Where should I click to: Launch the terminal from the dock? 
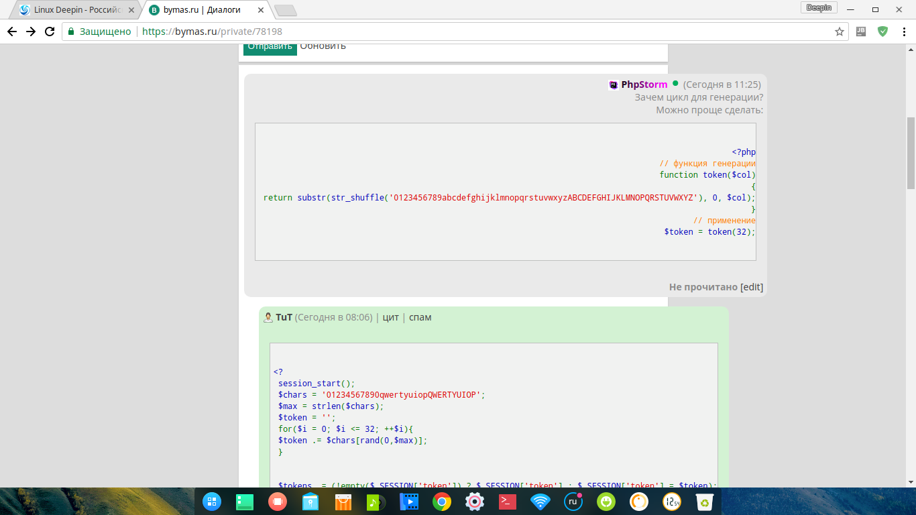tap(507, 502)
